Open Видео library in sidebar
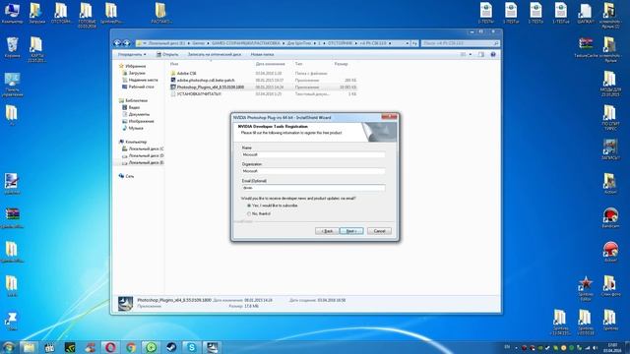Viewport: 630px width, 354px height. [x=134, y=107]
